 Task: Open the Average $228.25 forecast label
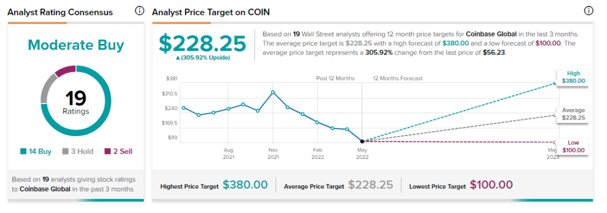573,114
